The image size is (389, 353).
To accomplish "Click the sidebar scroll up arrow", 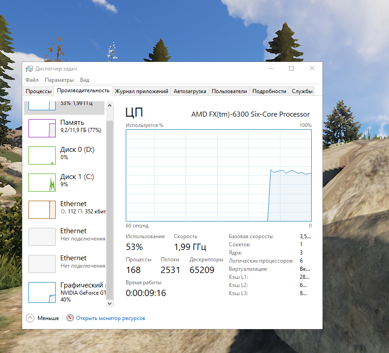I will tap(109, 105).
